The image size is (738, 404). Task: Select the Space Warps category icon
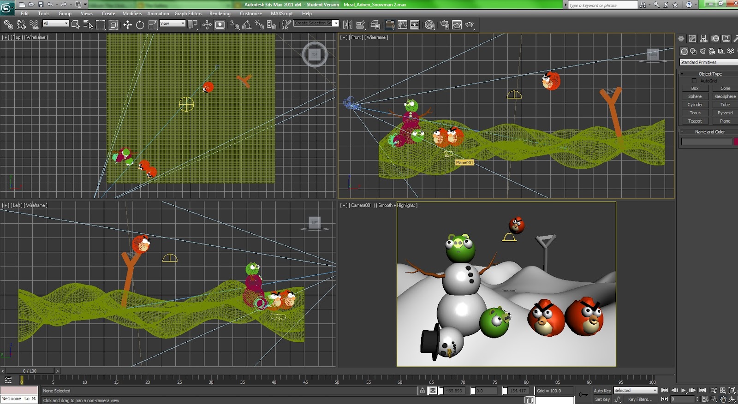click(x=731, y=51)
